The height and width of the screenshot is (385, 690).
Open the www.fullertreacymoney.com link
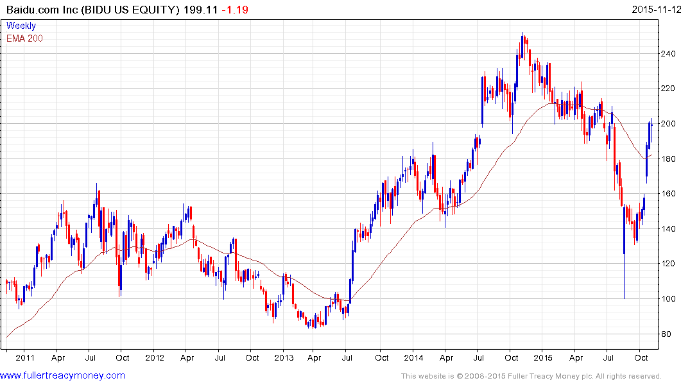[x=62, y=375]
